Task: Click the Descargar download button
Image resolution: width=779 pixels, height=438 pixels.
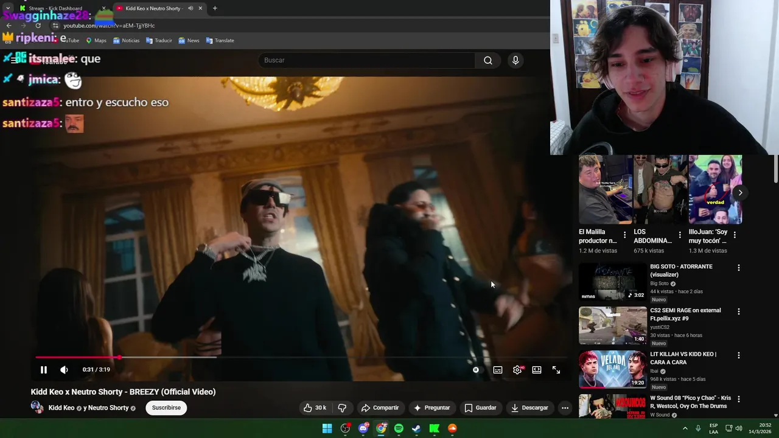Action: (x=529, y=408)
